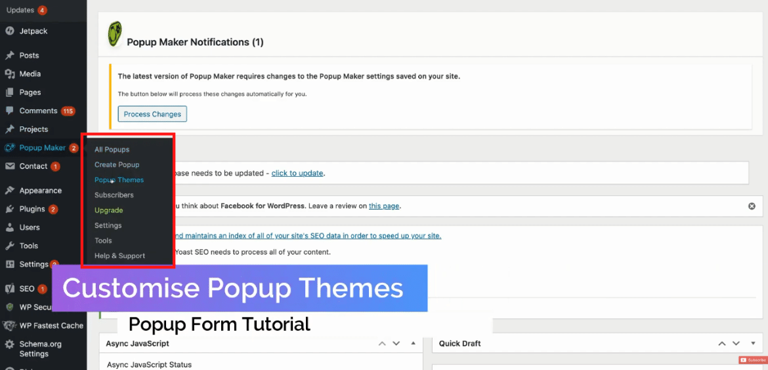Viewport: 768px width, 370px height.
Task: Collapse the Quick Draft widget
Action: click(754, 343)
